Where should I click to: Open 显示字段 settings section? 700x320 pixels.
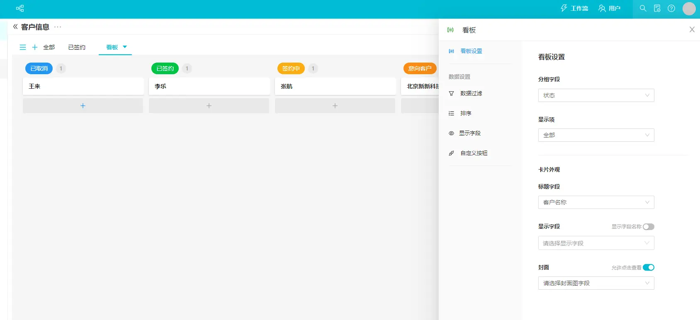pyautogui.click(x=470, y=133)
